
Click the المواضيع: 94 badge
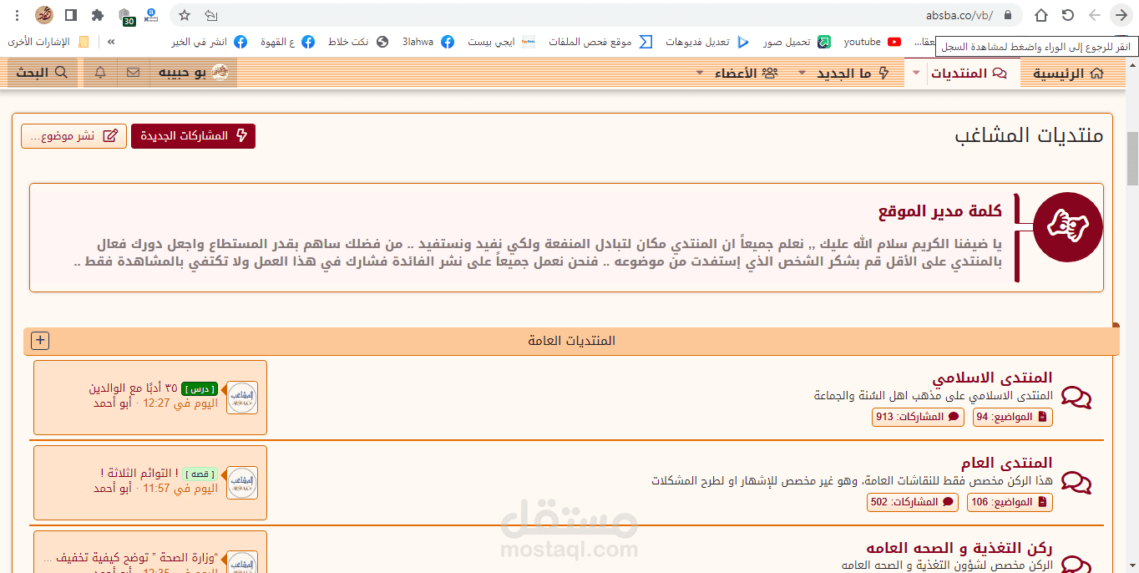click(1013, 417)
